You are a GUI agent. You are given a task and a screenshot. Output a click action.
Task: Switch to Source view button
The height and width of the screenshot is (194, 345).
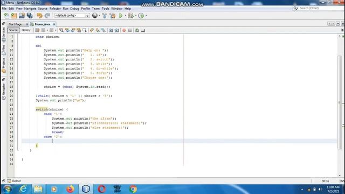point(13,30)
